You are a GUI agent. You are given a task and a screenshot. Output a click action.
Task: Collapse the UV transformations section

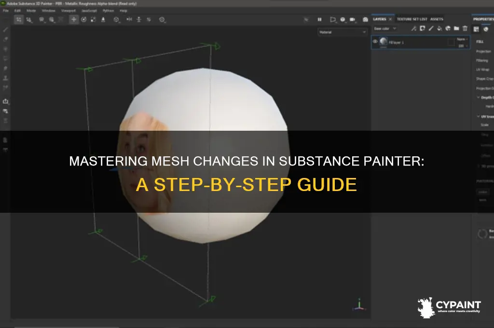479,117
